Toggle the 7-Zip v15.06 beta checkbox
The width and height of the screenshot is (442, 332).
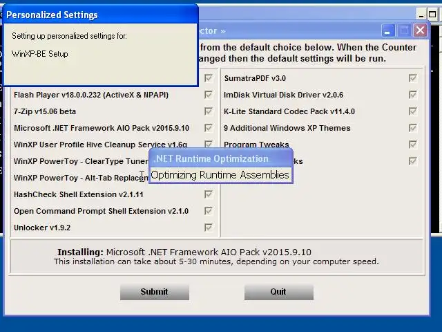[x=209, y=111]
